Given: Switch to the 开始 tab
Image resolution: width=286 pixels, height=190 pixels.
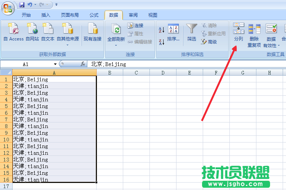Looking at the screenshot, I should click(26, 15).
